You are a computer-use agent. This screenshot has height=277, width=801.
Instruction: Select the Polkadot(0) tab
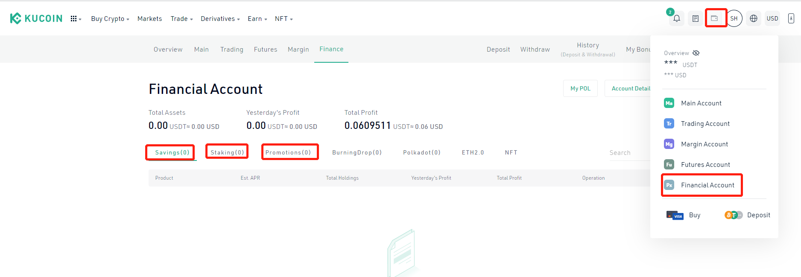[421, 152]
